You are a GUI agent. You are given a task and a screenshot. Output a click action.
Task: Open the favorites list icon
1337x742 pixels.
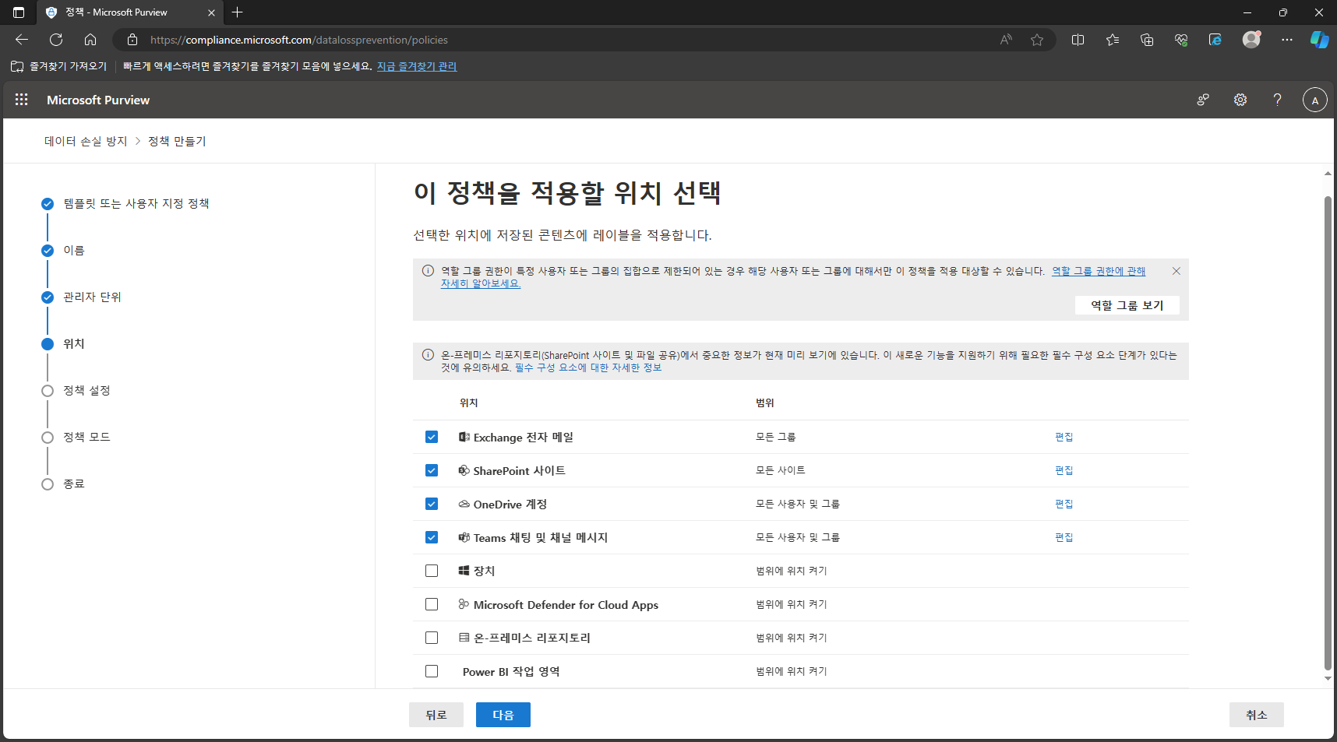pyautogui.click(x=1113, y=40)
